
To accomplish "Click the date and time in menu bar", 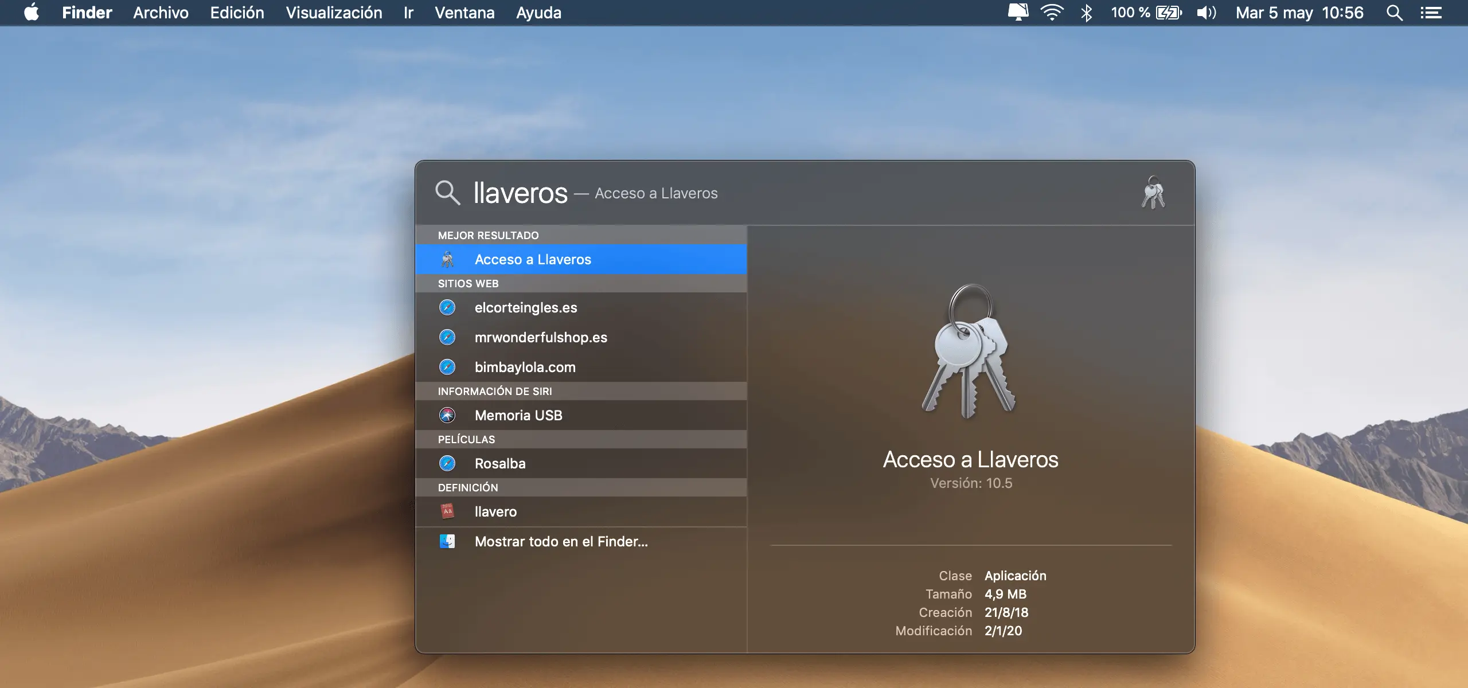I will 1299,13.
